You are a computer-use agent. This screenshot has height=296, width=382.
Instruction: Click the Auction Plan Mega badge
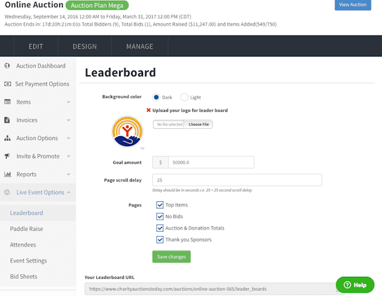point(97,5)
